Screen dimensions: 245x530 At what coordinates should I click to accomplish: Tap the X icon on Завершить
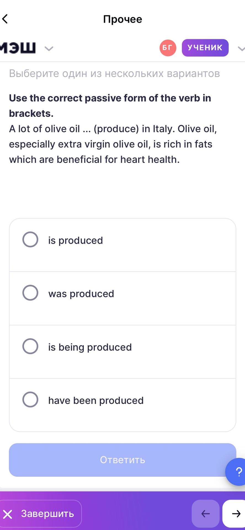(x=8, y=514)
